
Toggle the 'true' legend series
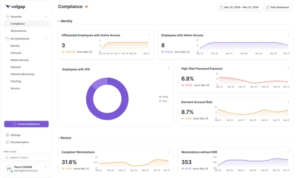click(163, 101)
